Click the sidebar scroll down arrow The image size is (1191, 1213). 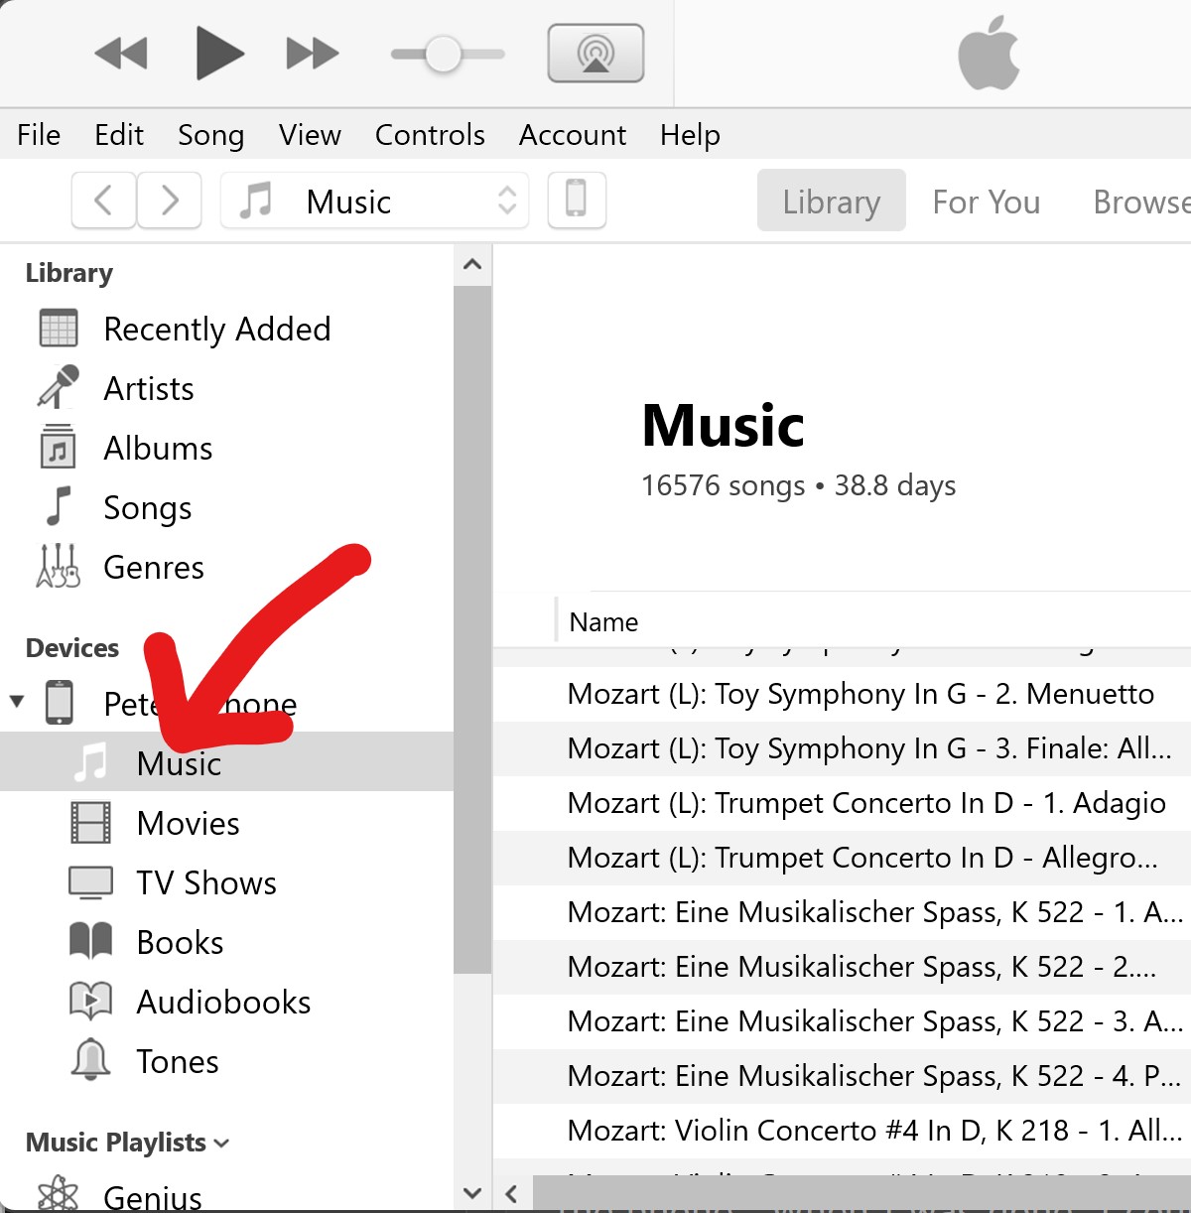tap(472, 1193)
